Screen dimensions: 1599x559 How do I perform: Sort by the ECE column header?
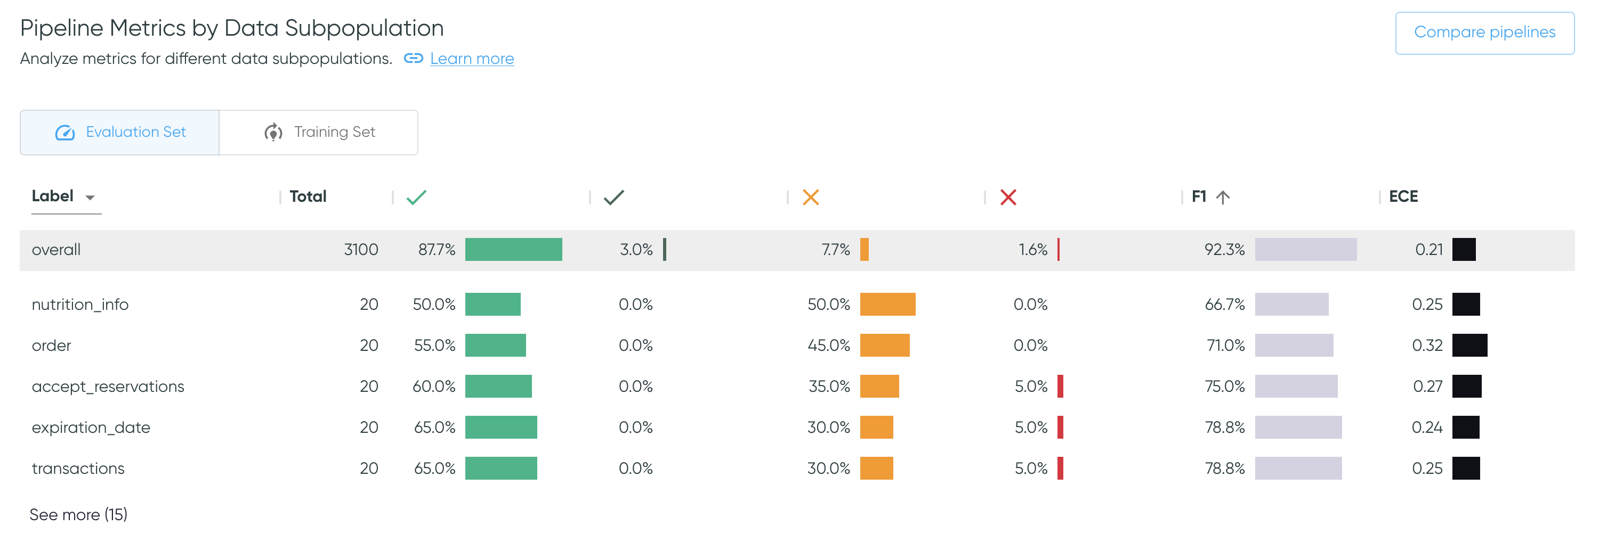1403,197
